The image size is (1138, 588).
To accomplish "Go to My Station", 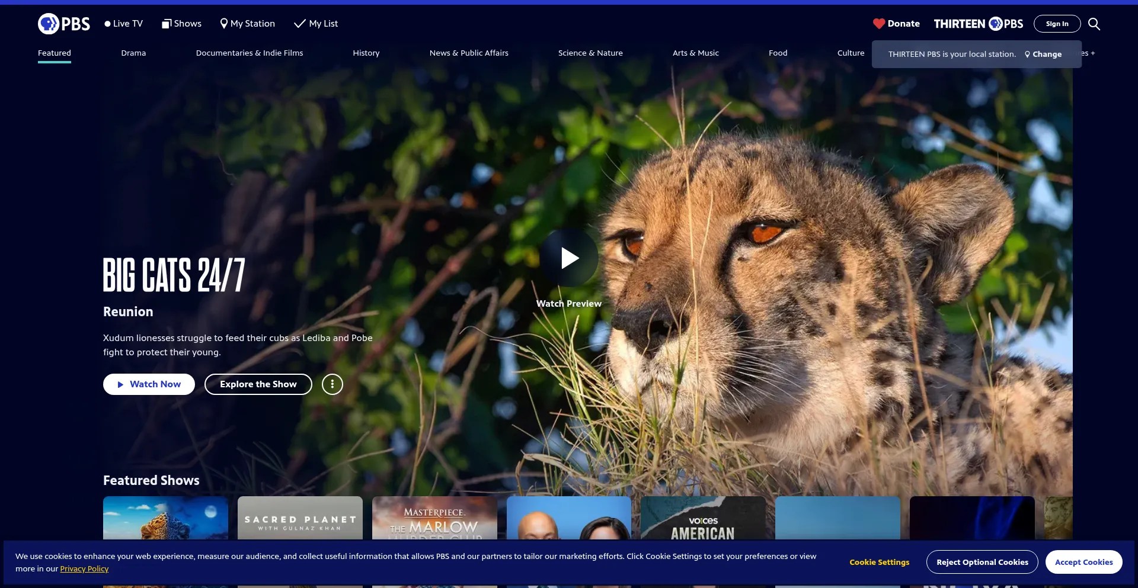I will (x=248, y=24).
